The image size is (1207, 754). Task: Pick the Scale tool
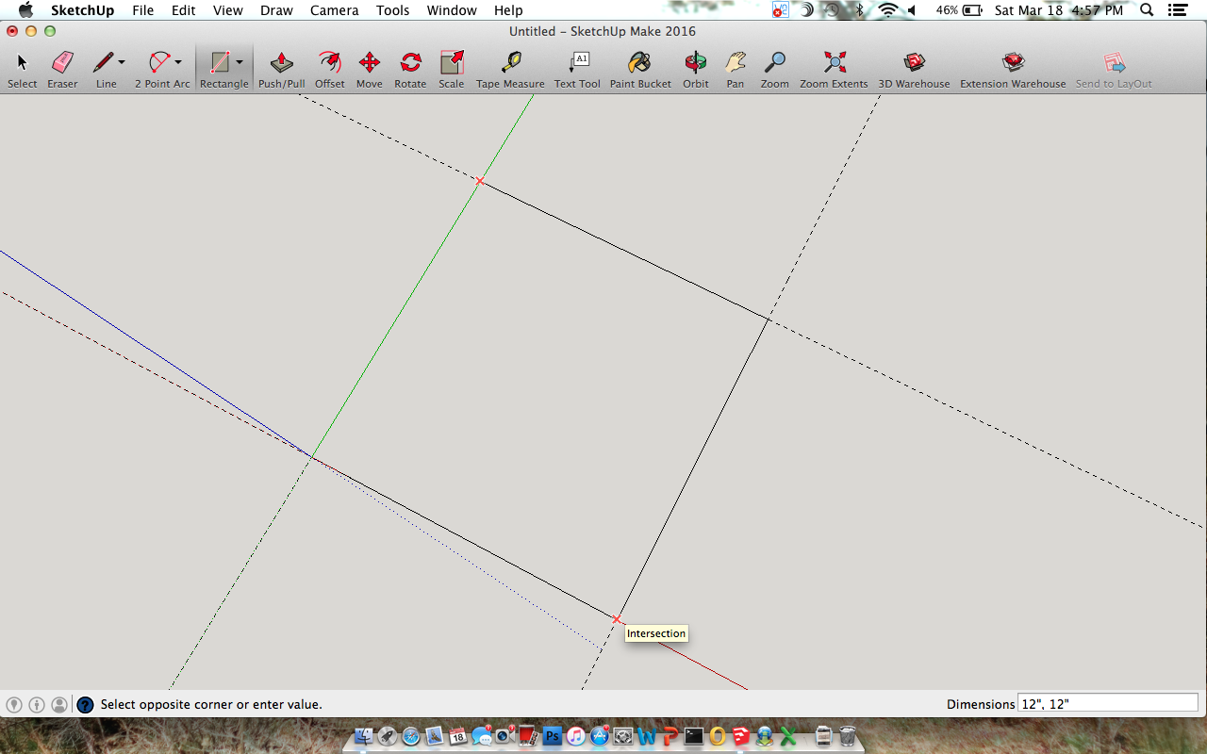451,70
